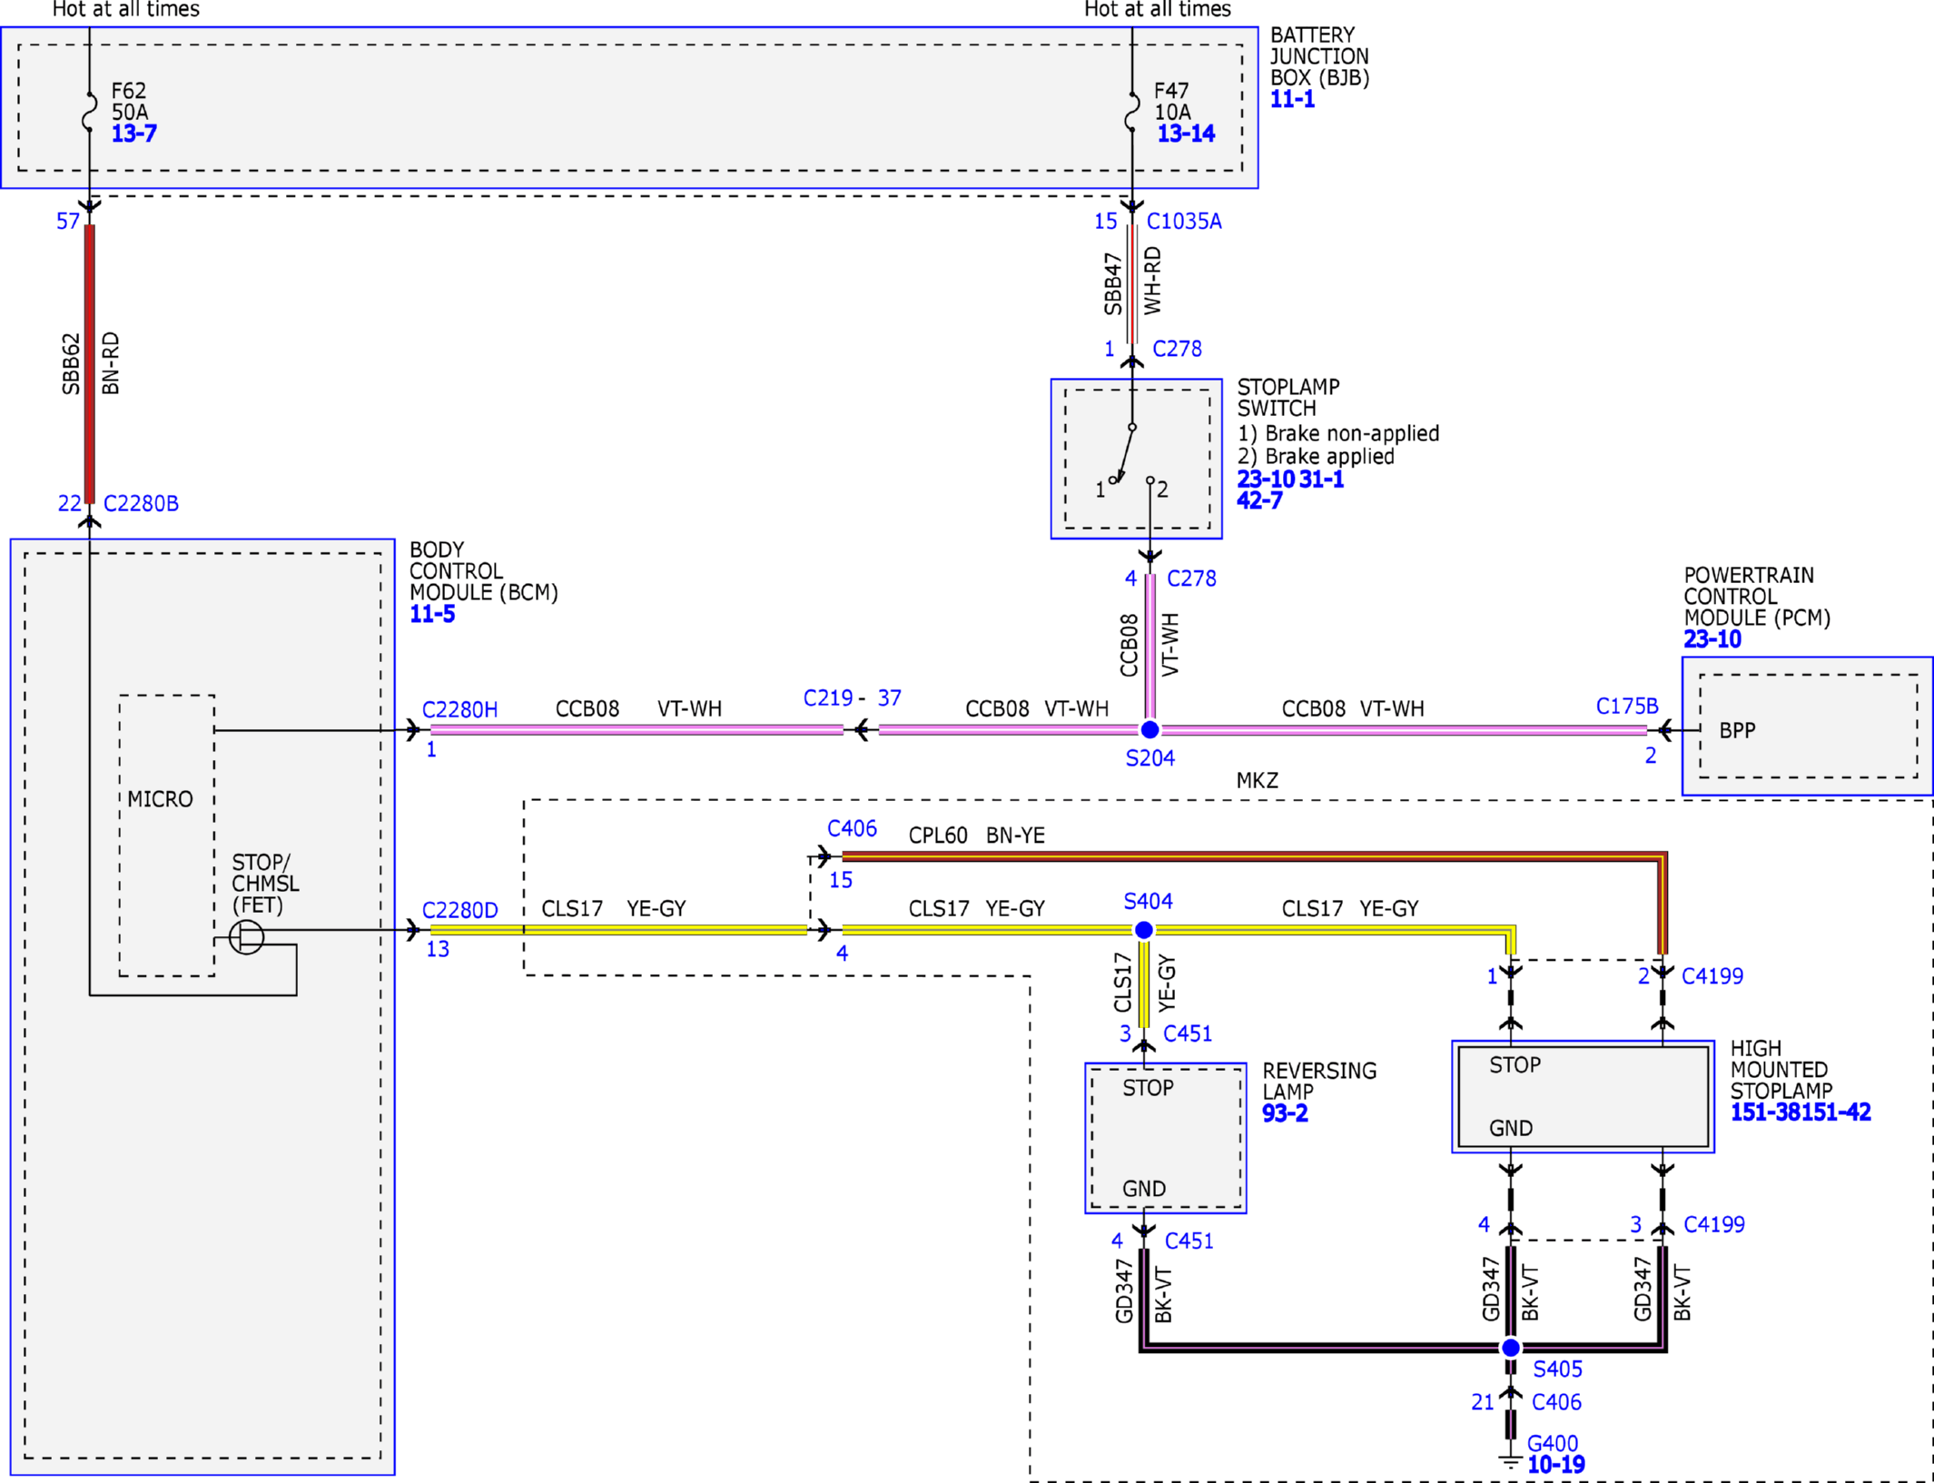Follow the 93-2 Reversing Lamp reference
1934x1483 pixels.
tap(1284, 1113)
